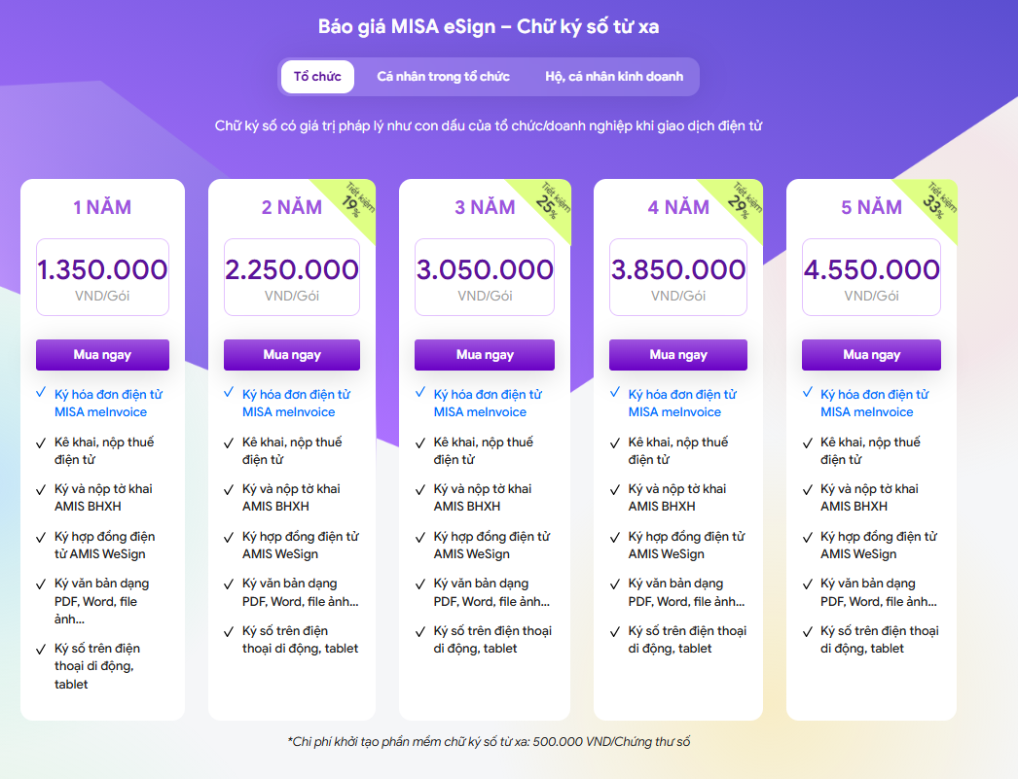Switch to Cá nhân trong tổ chức tab

tap(443, 77)
